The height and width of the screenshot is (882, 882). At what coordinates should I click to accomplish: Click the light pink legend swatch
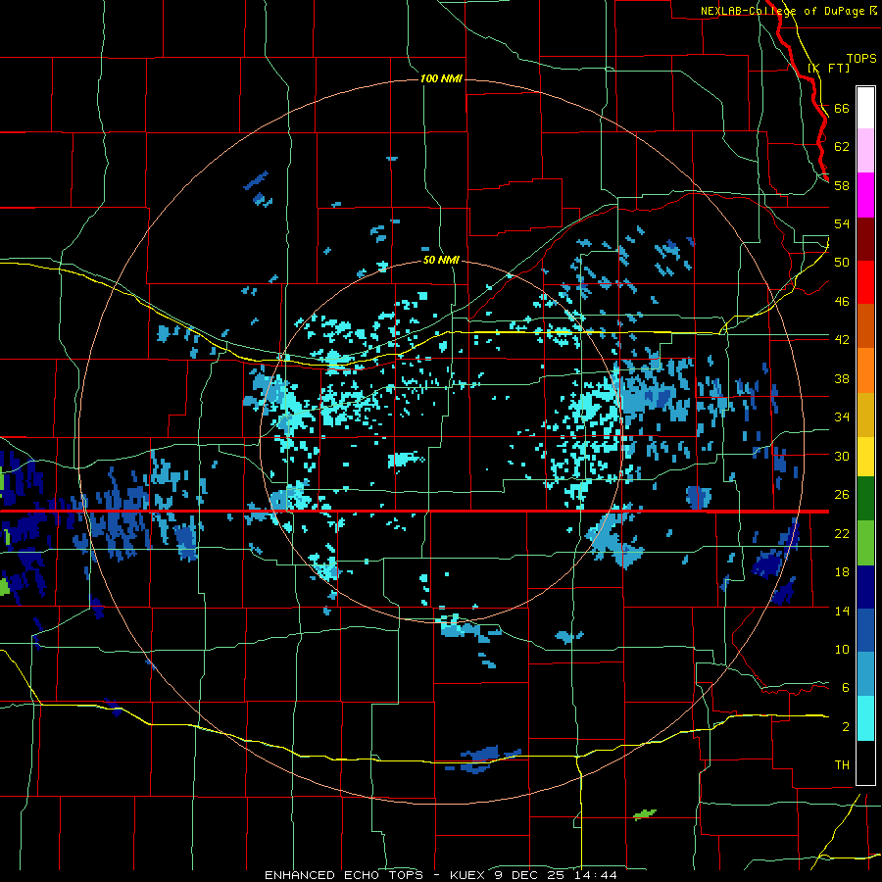coord(865,151)
